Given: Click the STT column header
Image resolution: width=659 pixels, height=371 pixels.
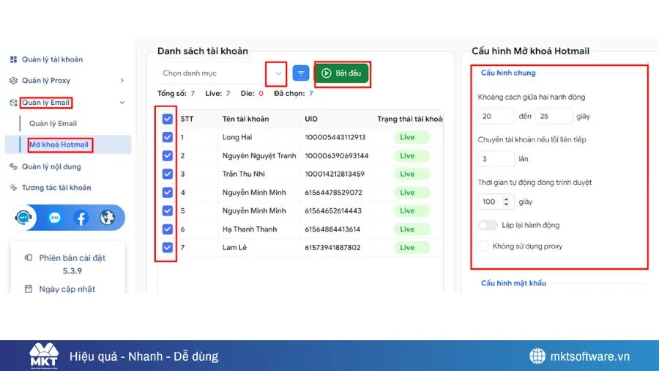Looking at the screenshot, I should pyautogui.click(x=187, y=119).
